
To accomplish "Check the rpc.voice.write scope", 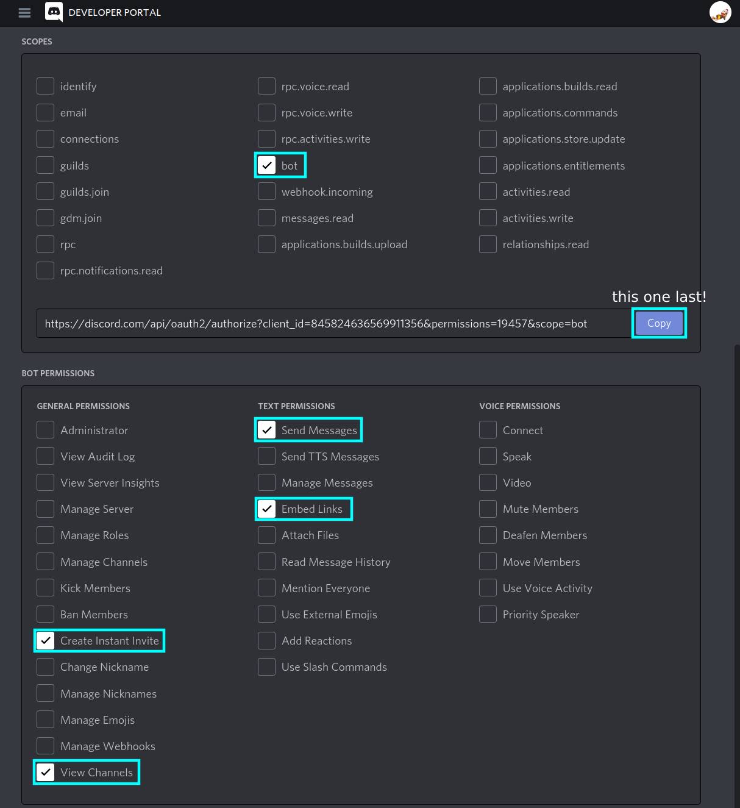I will click(x=266, y=112).
